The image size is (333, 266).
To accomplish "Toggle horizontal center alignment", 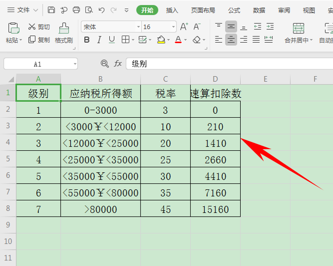I will tap(231, 40).
